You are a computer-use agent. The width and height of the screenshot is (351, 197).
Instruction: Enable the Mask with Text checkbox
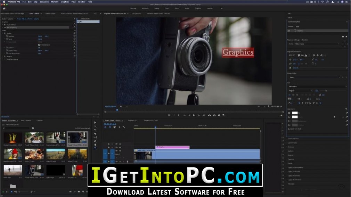pos(289,129)
